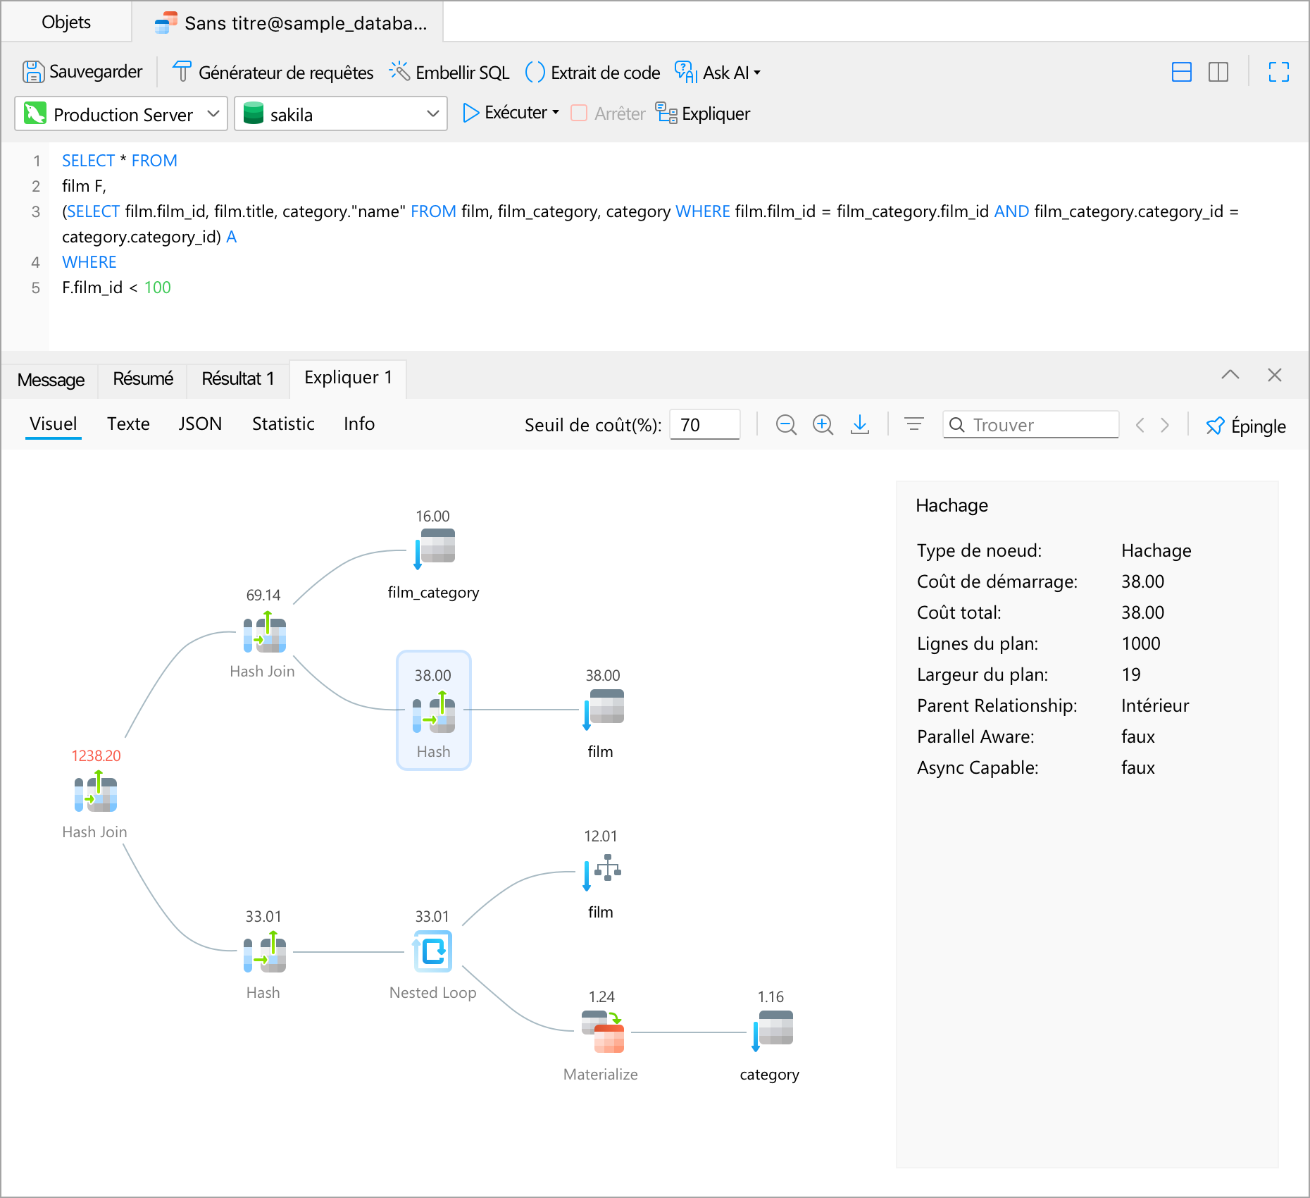1310x1198 pixels.
Task: Click the filter lines icon
Action: click(913, 425)
